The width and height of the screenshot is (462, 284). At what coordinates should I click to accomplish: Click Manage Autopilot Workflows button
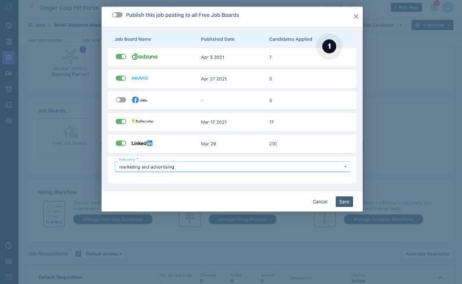[383, 219]
